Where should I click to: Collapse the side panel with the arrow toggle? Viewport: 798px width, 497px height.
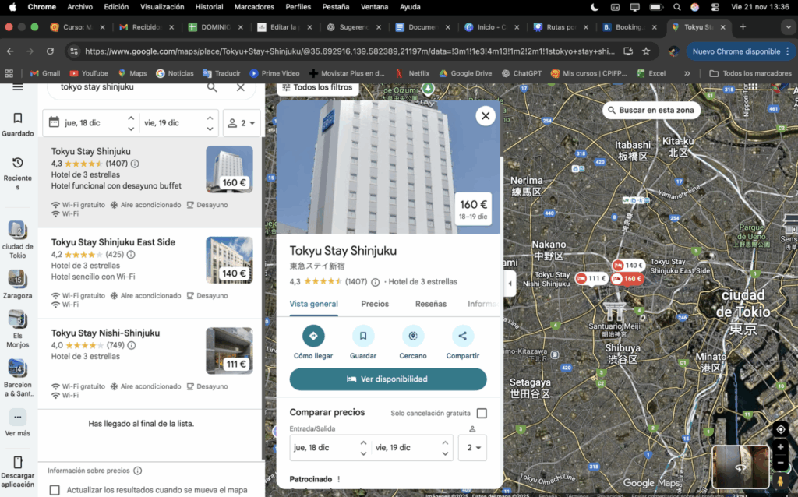coord(510,284)
